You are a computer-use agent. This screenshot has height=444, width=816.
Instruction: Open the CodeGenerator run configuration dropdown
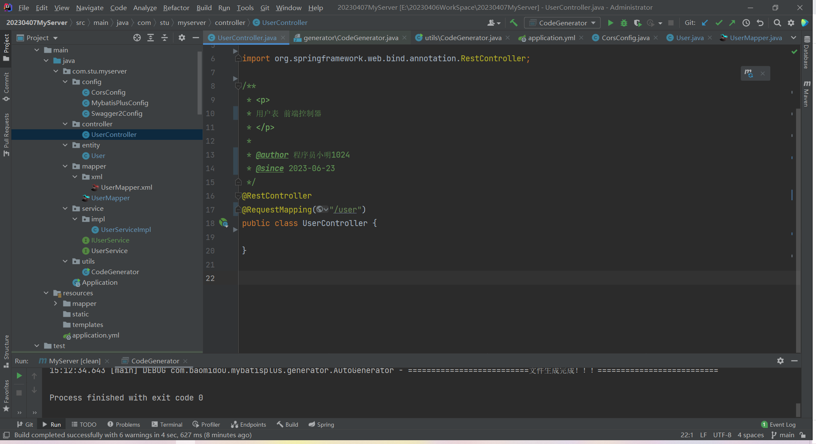pos(562,23)
